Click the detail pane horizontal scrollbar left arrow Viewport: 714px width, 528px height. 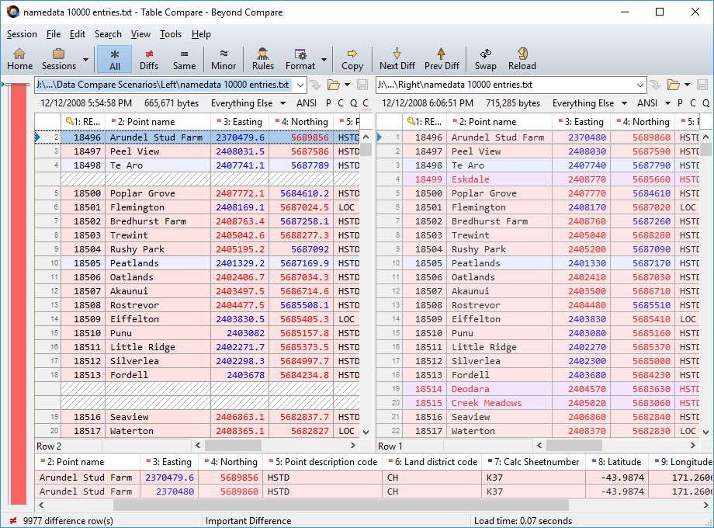tap(41, 505)
